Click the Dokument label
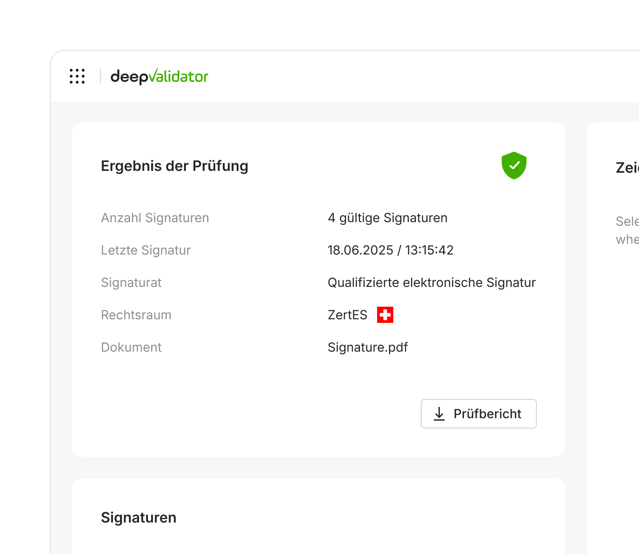The width and height of the screenshot is (639, 554). tap(131, 347)
